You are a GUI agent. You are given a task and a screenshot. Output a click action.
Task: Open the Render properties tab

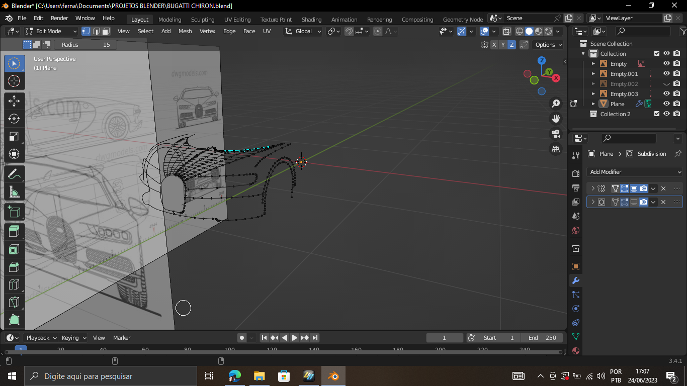(576, 173)
